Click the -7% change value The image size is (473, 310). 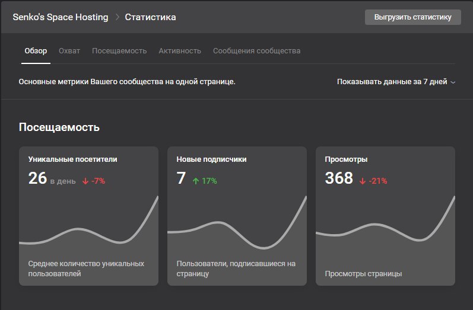(98, 181)
